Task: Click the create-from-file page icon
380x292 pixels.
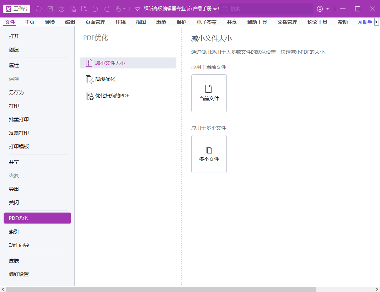Action: pyautogui.click(x=73, y=9)
